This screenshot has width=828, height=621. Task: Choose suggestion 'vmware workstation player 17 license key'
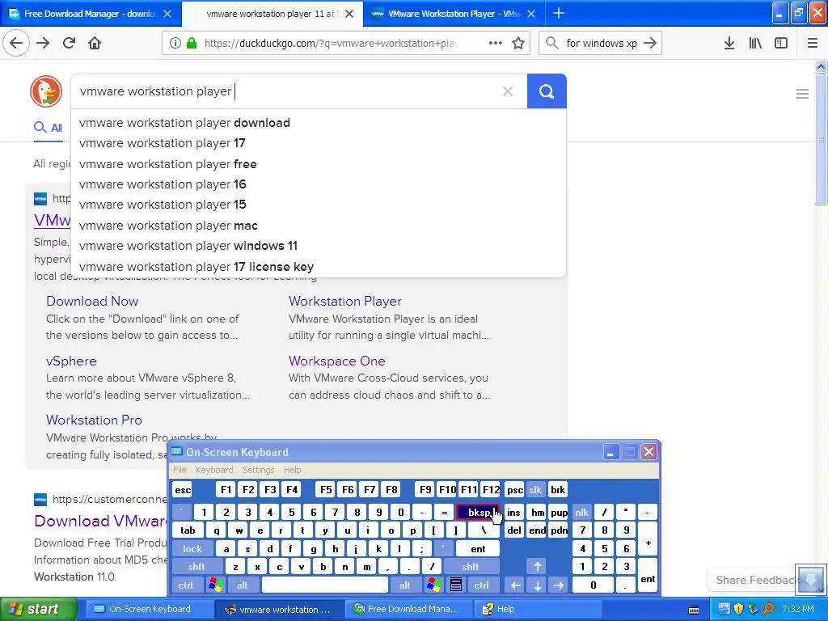coord(319,267)
